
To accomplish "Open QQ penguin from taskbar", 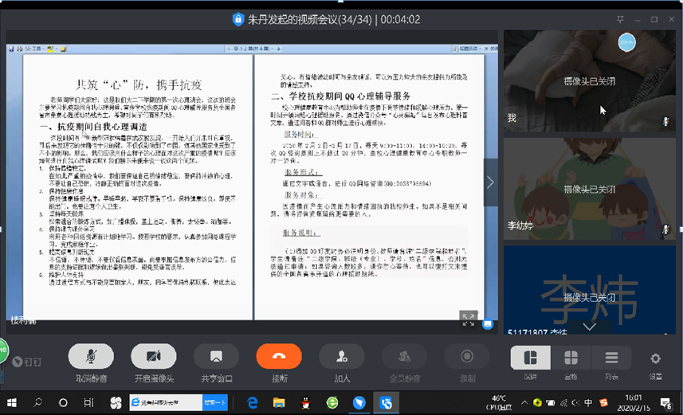I will [x=306, y=403].
